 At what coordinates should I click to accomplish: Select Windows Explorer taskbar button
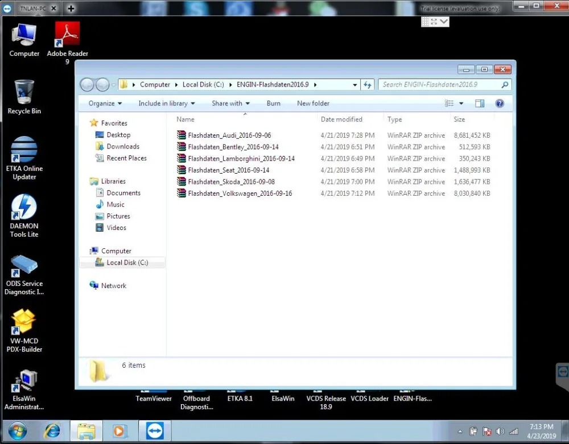point(86,431)
